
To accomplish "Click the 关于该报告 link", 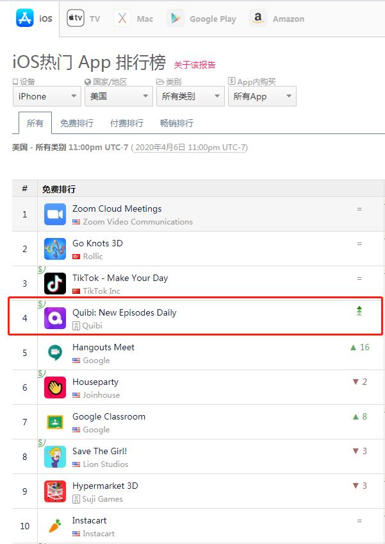I will tap(194, 64).
